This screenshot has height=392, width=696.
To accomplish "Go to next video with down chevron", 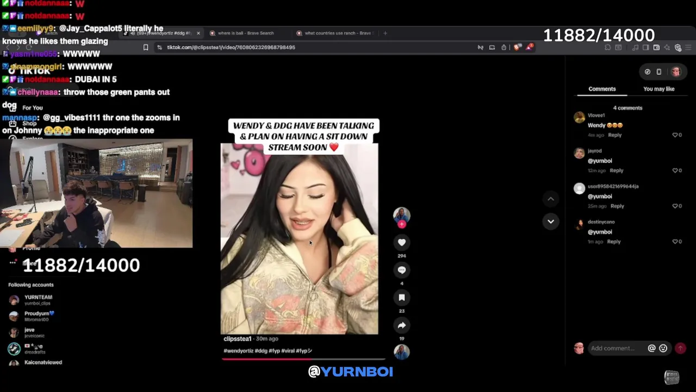I will 551,222.
